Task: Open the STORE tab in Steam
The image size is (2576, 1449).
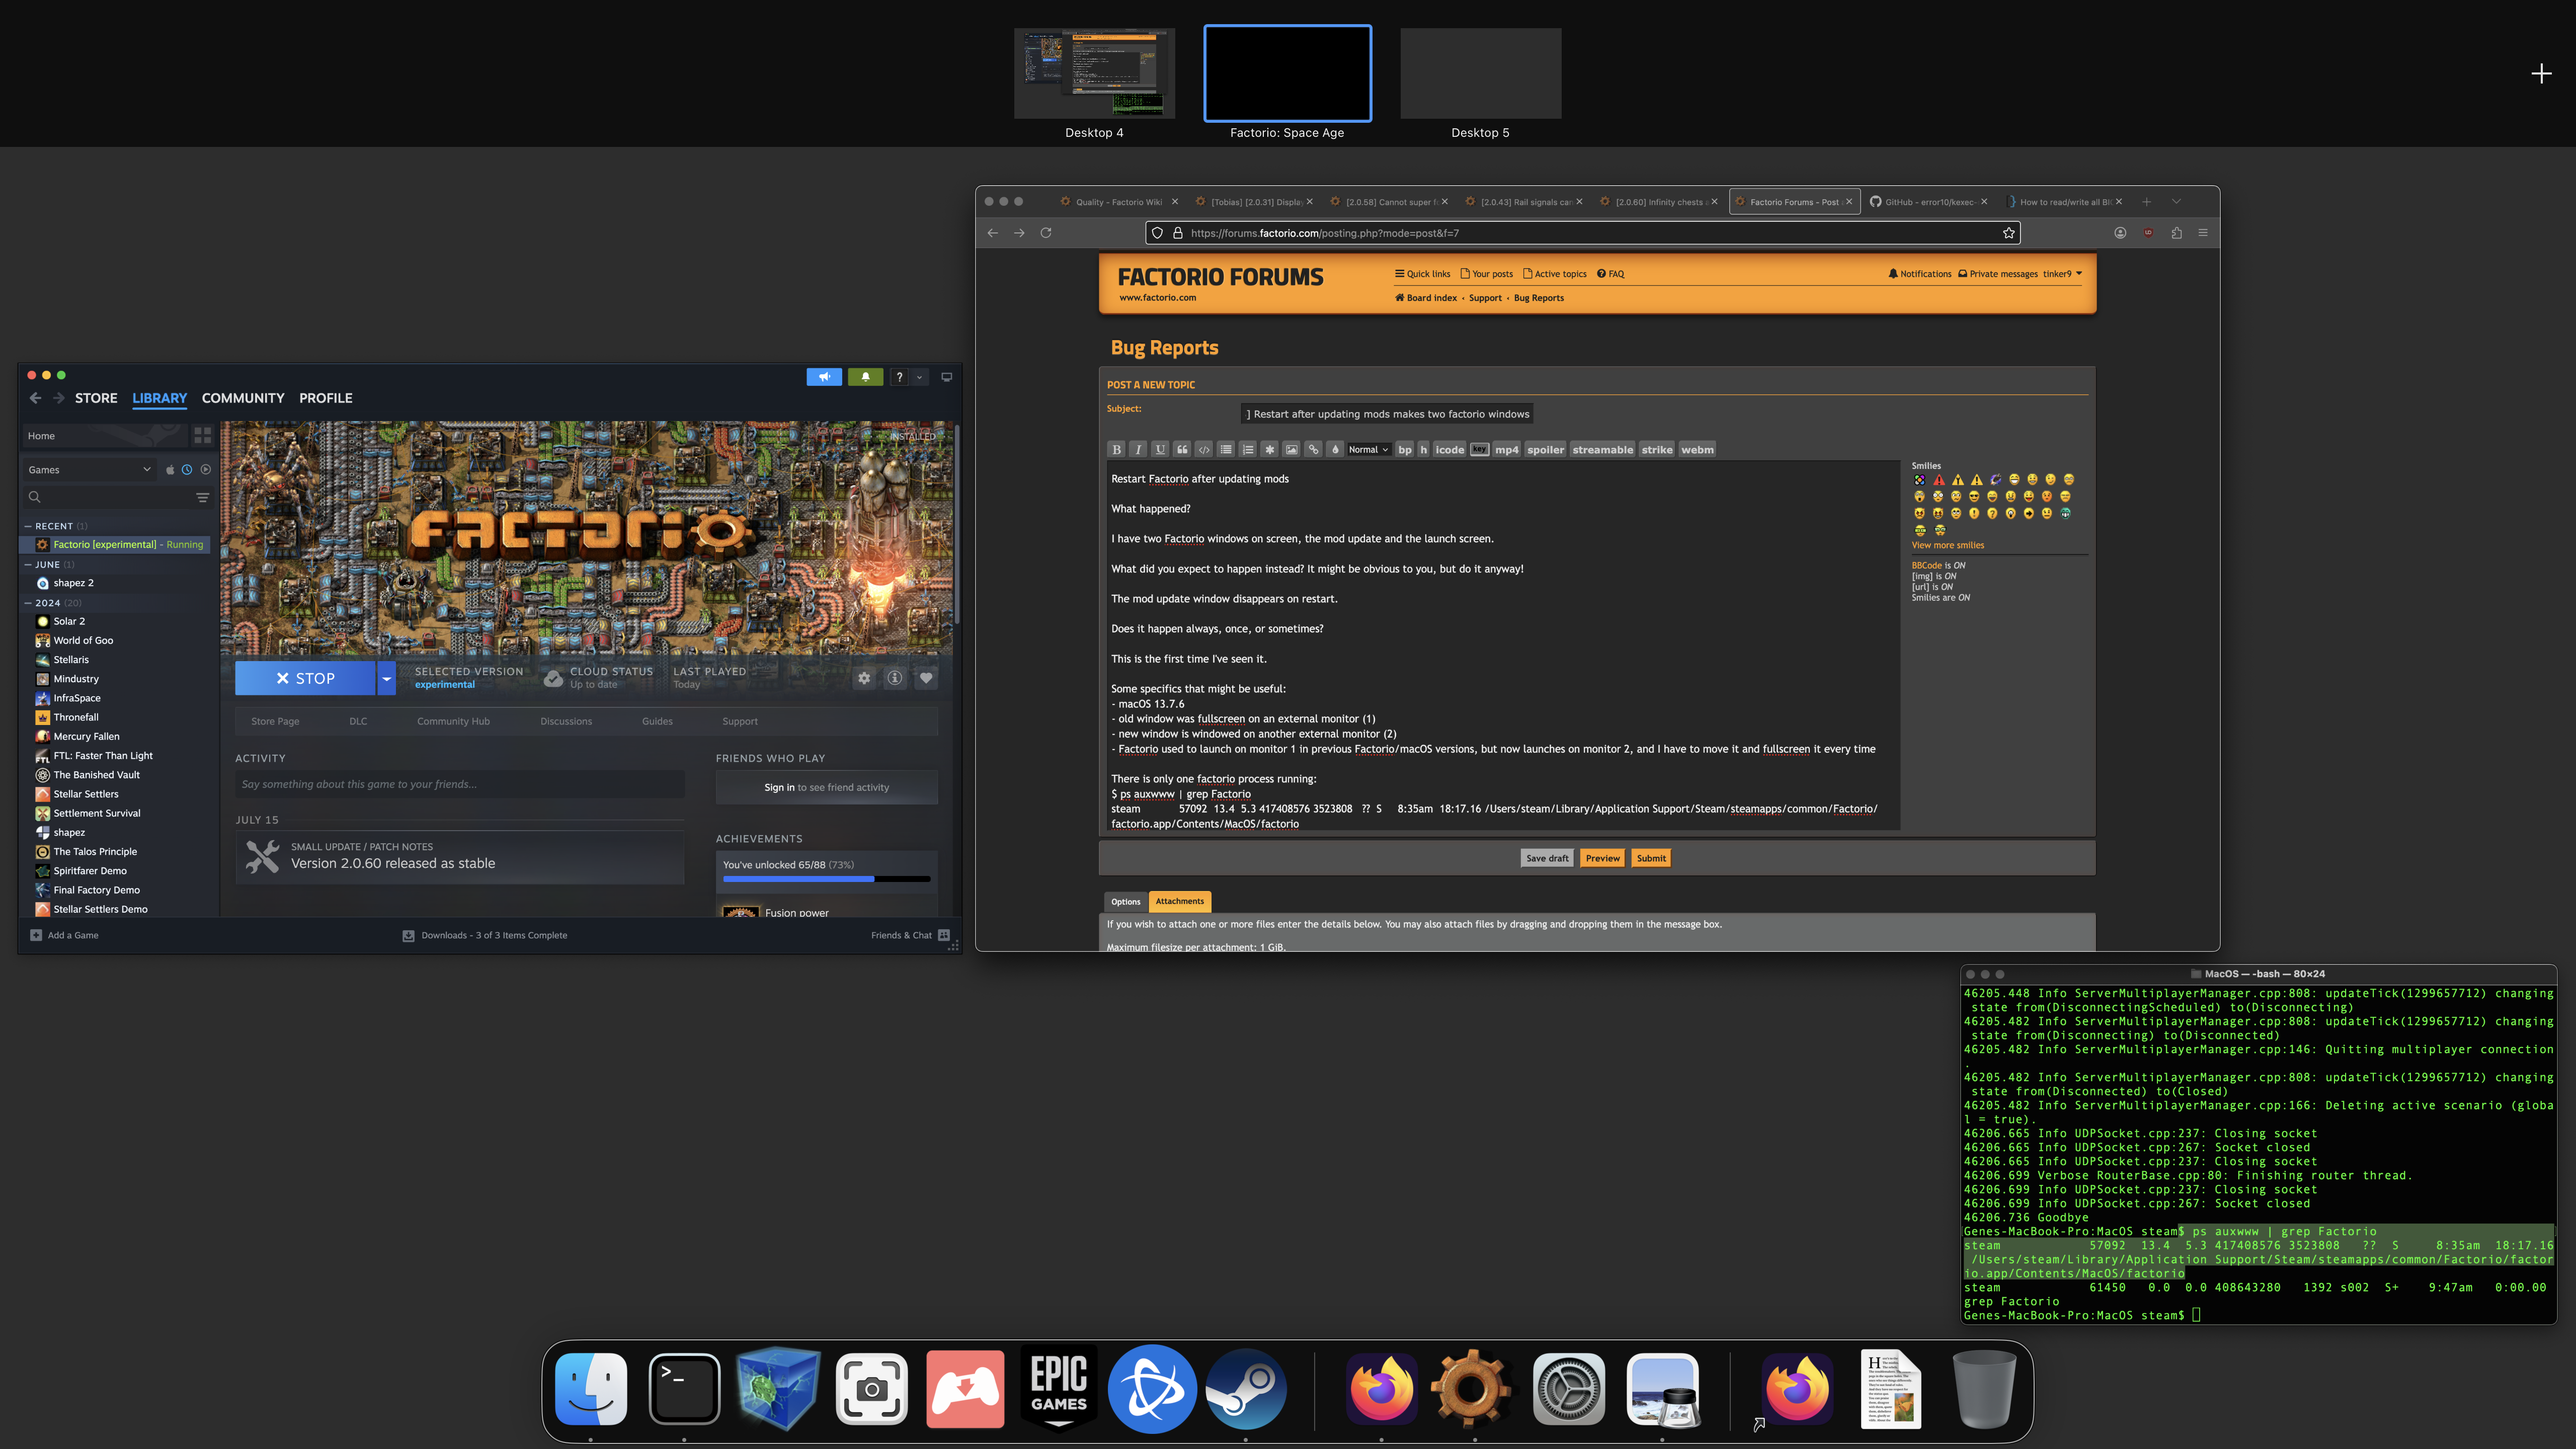Action: pos(96,398)
